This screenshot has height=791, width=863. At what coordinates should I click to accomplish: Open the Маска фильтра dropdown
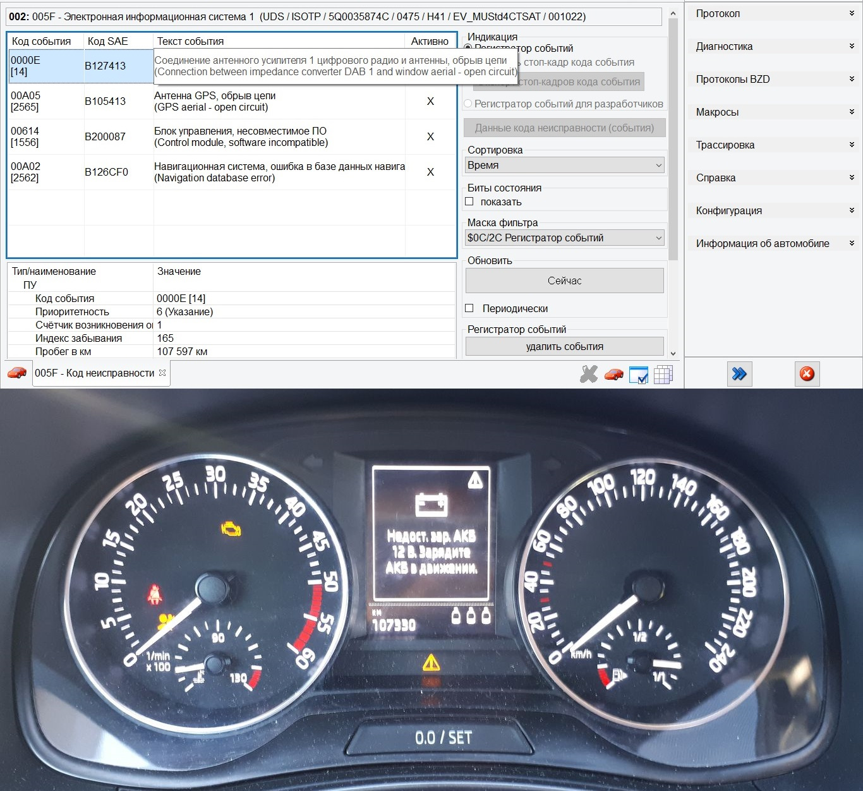point(565,238)
